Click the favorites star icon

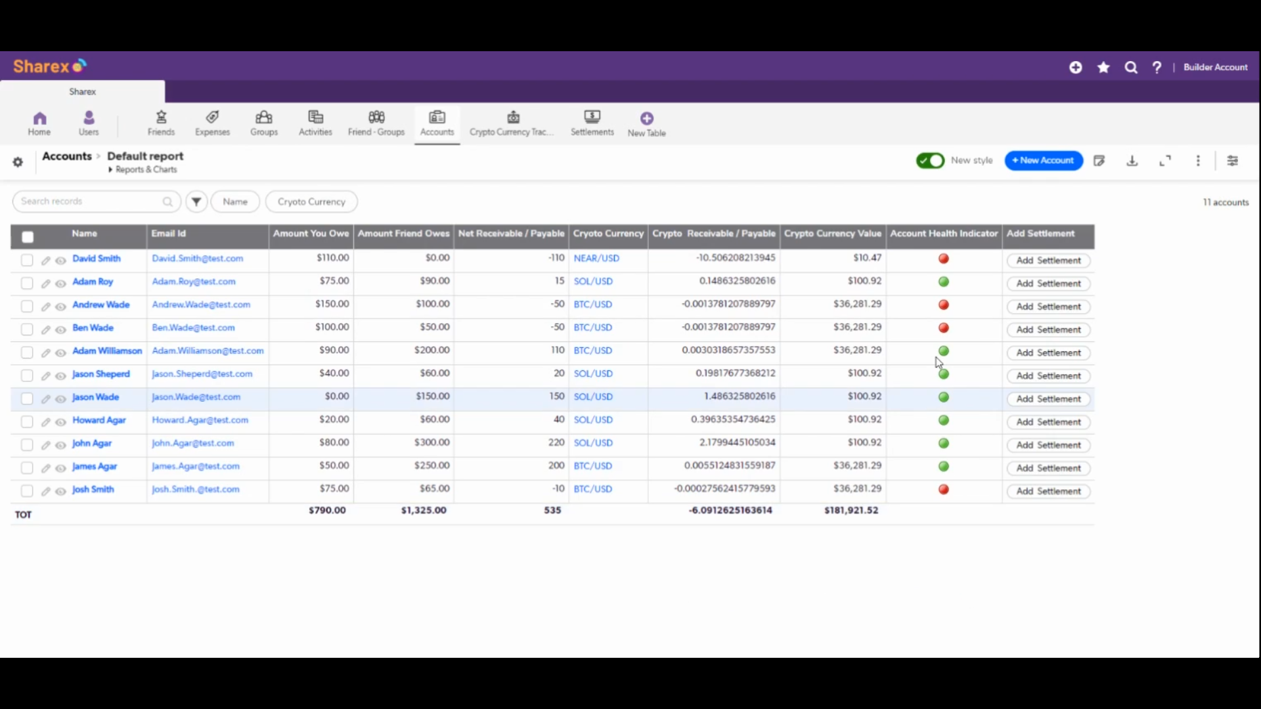(x=1103, y=67)
